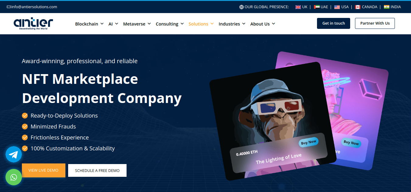
Task: Select the UAE location link
Action: 324,7
